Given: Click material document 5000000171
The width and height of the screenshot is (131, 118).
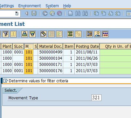Looking at the screenshot, I should click(x=50, y=65).
